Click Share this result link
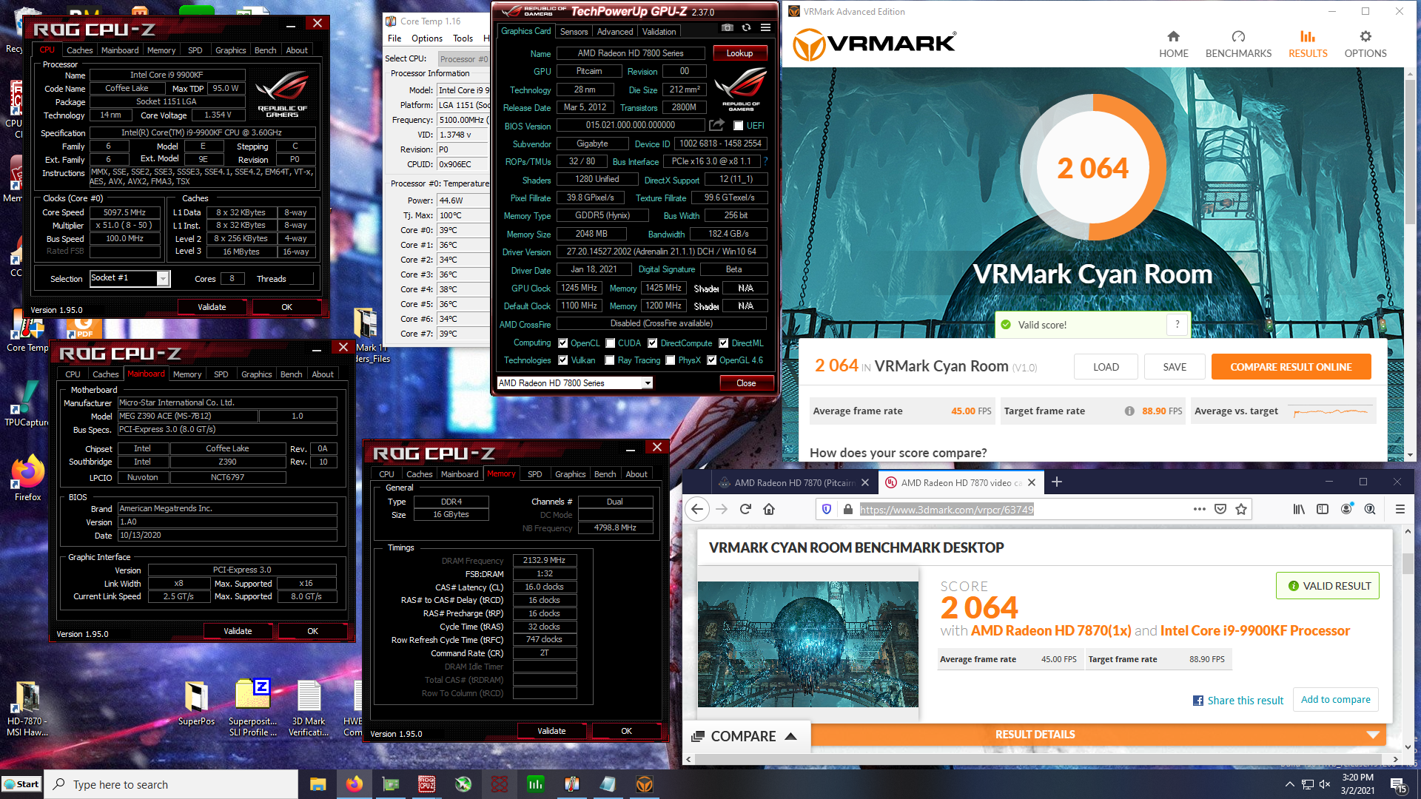The width and height of the screenshot is (1421, 799). point(1238,701)
